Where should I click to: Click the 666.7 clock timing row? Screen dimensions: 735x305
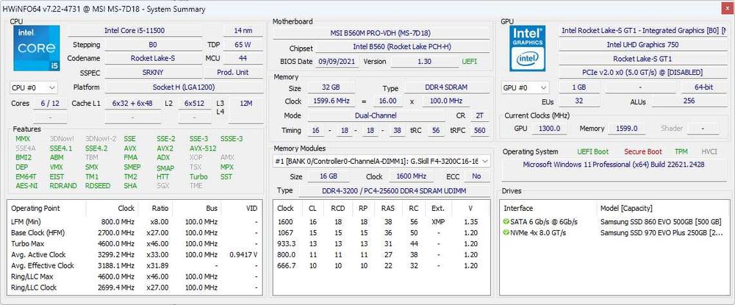(381, 265)
